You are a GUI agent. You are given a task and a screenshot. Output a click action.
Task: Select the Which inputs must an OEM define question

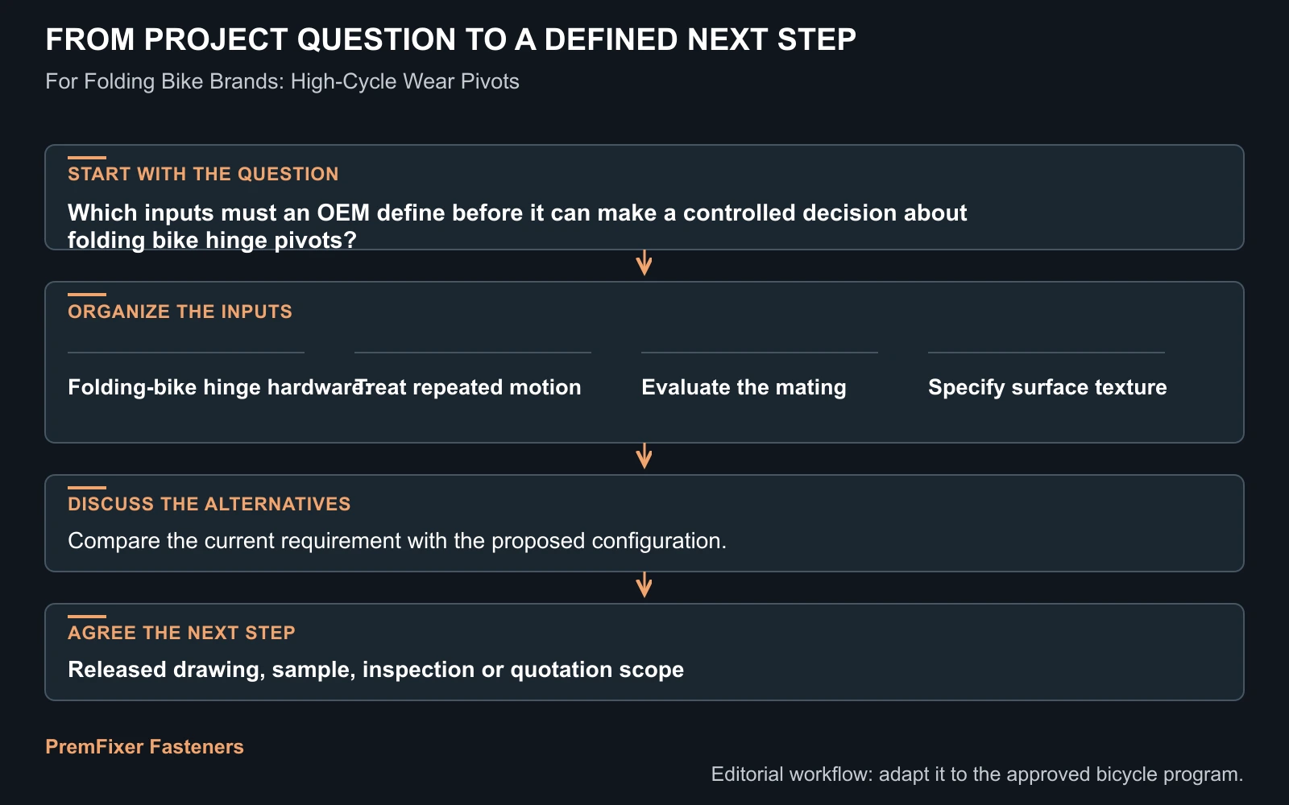(x=517, y=226)
